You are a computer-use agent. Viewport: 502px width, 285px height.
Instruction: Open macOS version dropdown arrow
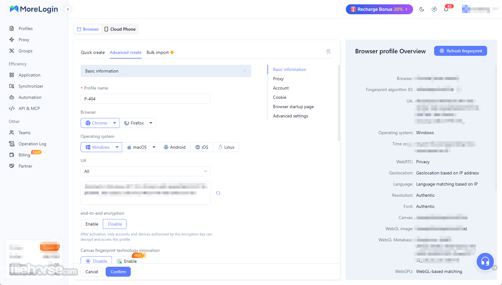[x=154, y=147]
